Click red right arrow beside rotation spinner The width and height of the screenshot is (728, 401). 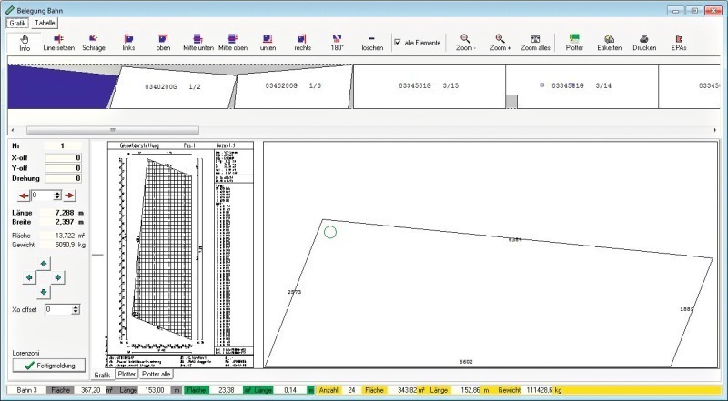pos(69,195)
